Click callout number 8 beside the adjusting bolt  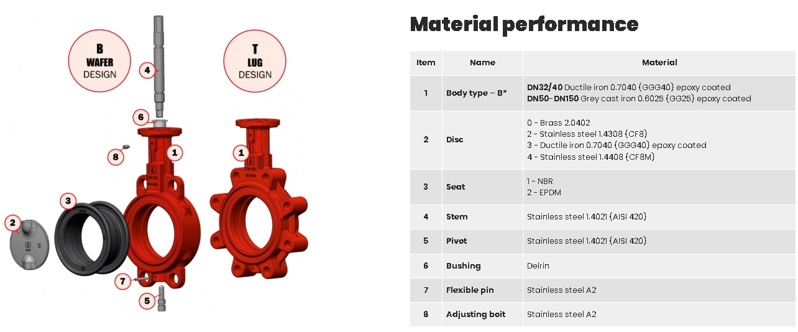115,157
